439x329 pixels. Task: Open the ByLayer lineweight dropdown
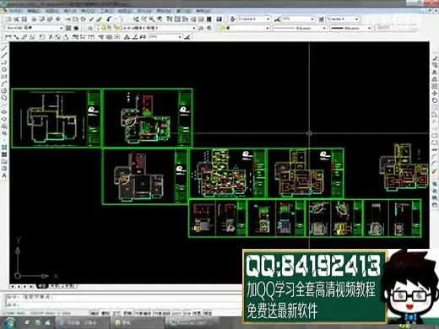(x=350, y=28)
